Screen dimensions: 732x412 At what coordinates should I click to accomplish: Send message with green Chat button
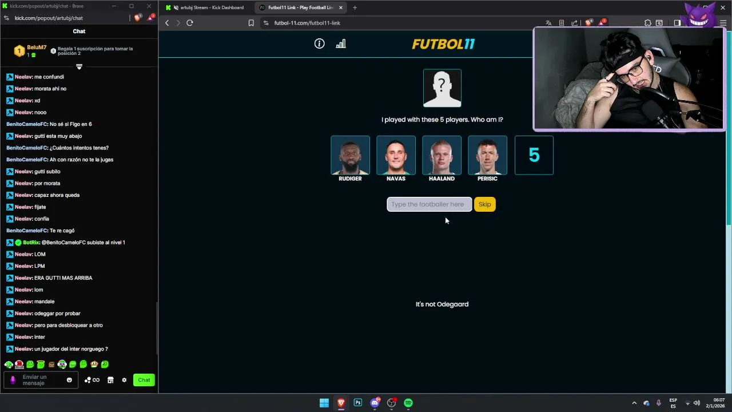pyautogui.click(x=144, y=380)
